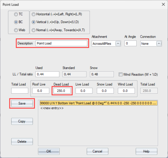Choose the Vertical (Up, Down) direction option
Viewport: 168px width, 158px height.
pos(34,22)
